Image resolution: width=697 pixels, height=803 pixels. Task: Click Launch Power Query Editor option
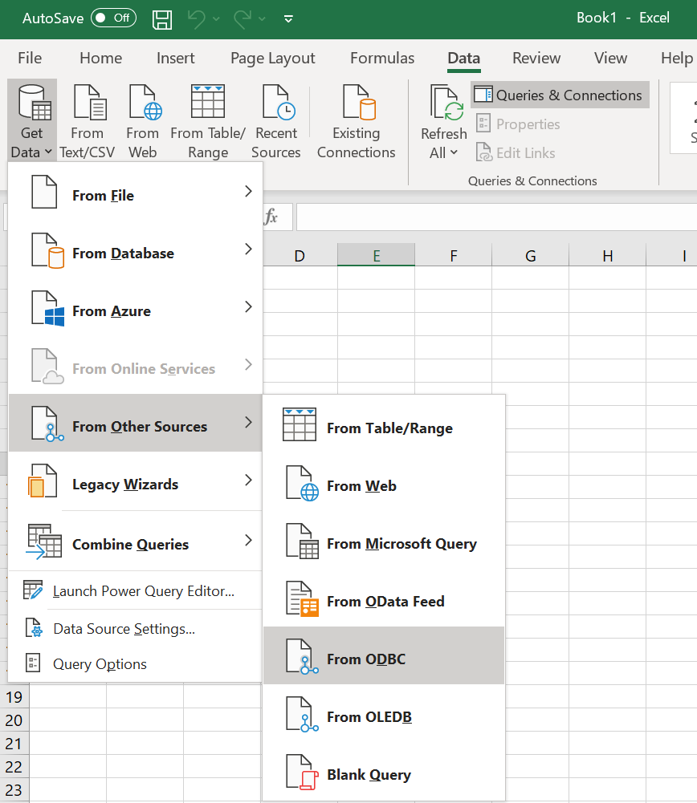point(135,591)
